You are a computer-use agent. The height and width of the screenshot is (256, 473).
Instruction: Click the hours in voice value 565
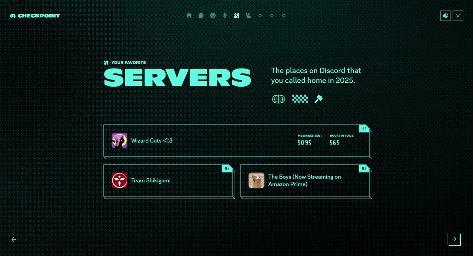(335, 143)
